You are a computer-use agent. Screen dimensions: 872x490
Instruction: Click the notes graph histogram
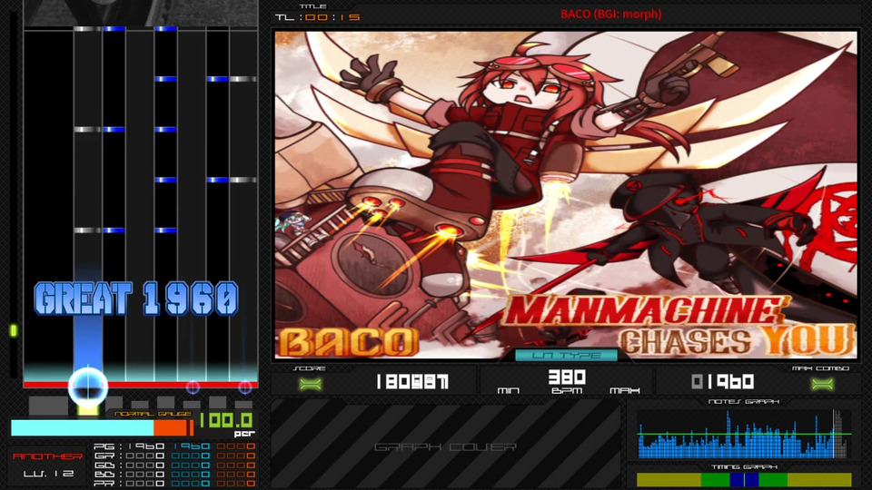(744, 435)
